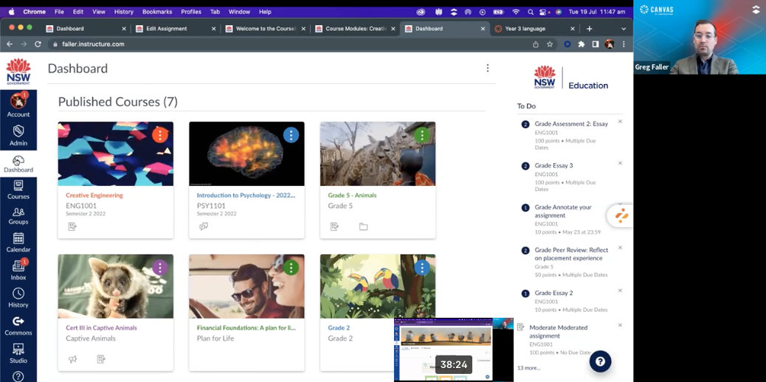Open the Chrome File menu
Image resolution: width=766 pixels, height=382 pixels.
click(x=59, y=12)
